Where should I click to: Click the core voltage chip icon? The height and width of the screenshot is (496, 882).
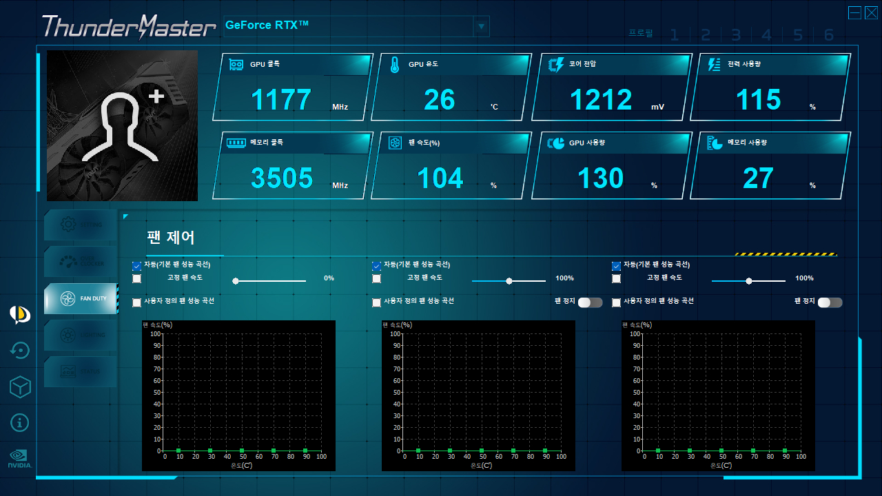click(555, 65)
